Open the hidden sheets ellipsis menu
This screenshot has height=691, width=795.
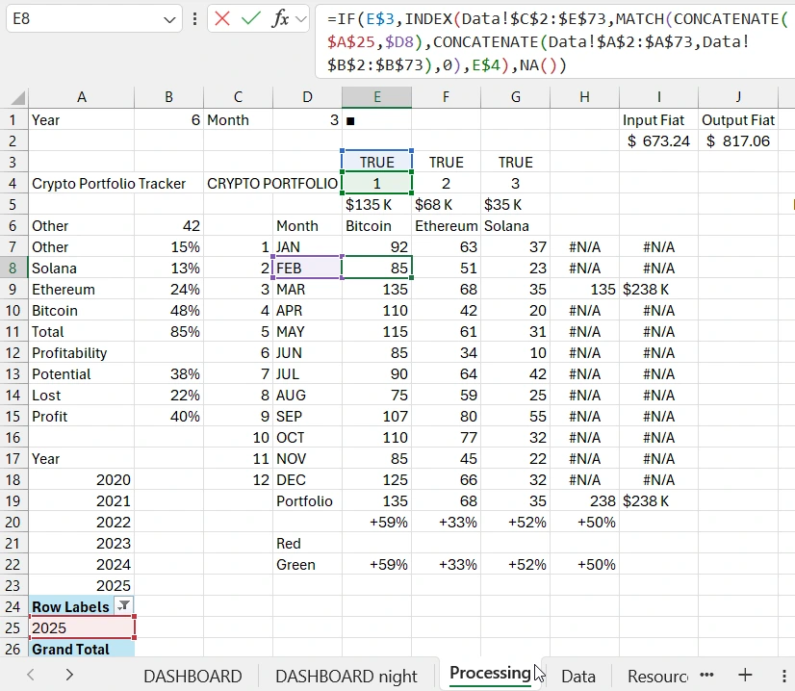tap(705, 676)
